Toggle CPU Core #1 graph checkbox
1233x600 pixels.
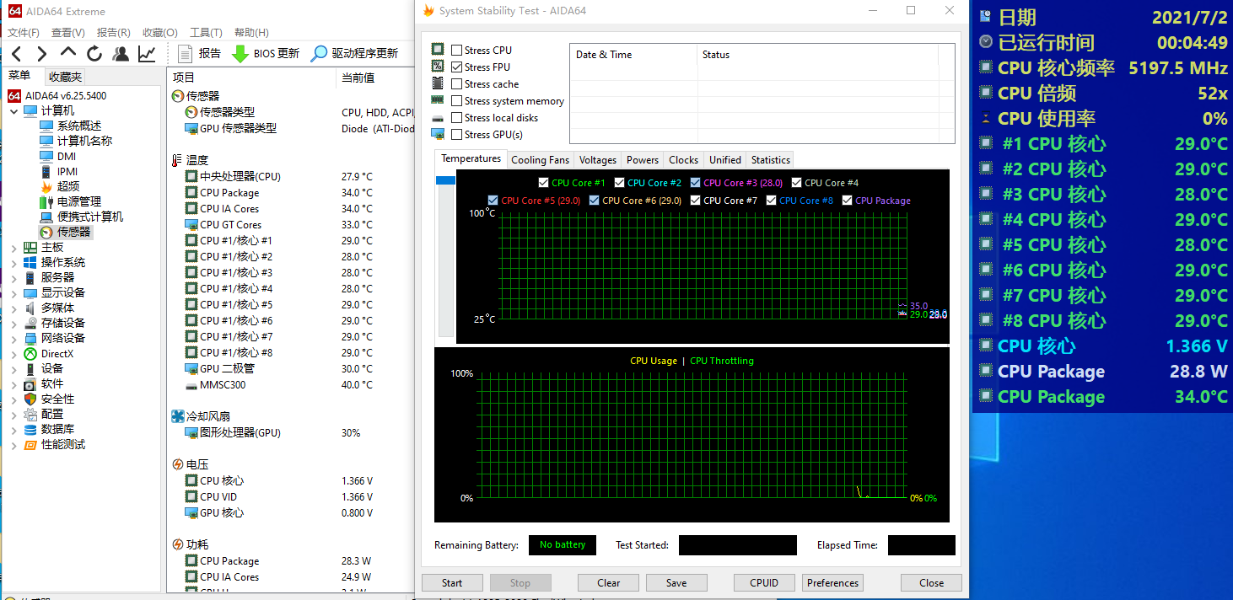pyautogui.click(x=543, y=183)
